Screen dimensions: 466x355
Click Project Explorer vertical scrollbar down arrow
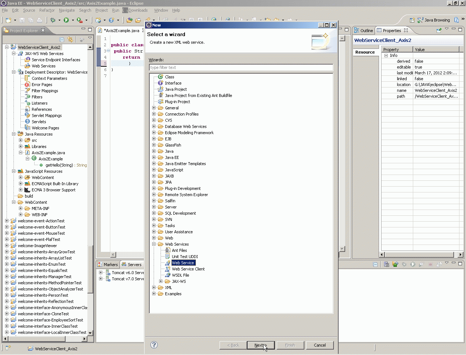90,333
